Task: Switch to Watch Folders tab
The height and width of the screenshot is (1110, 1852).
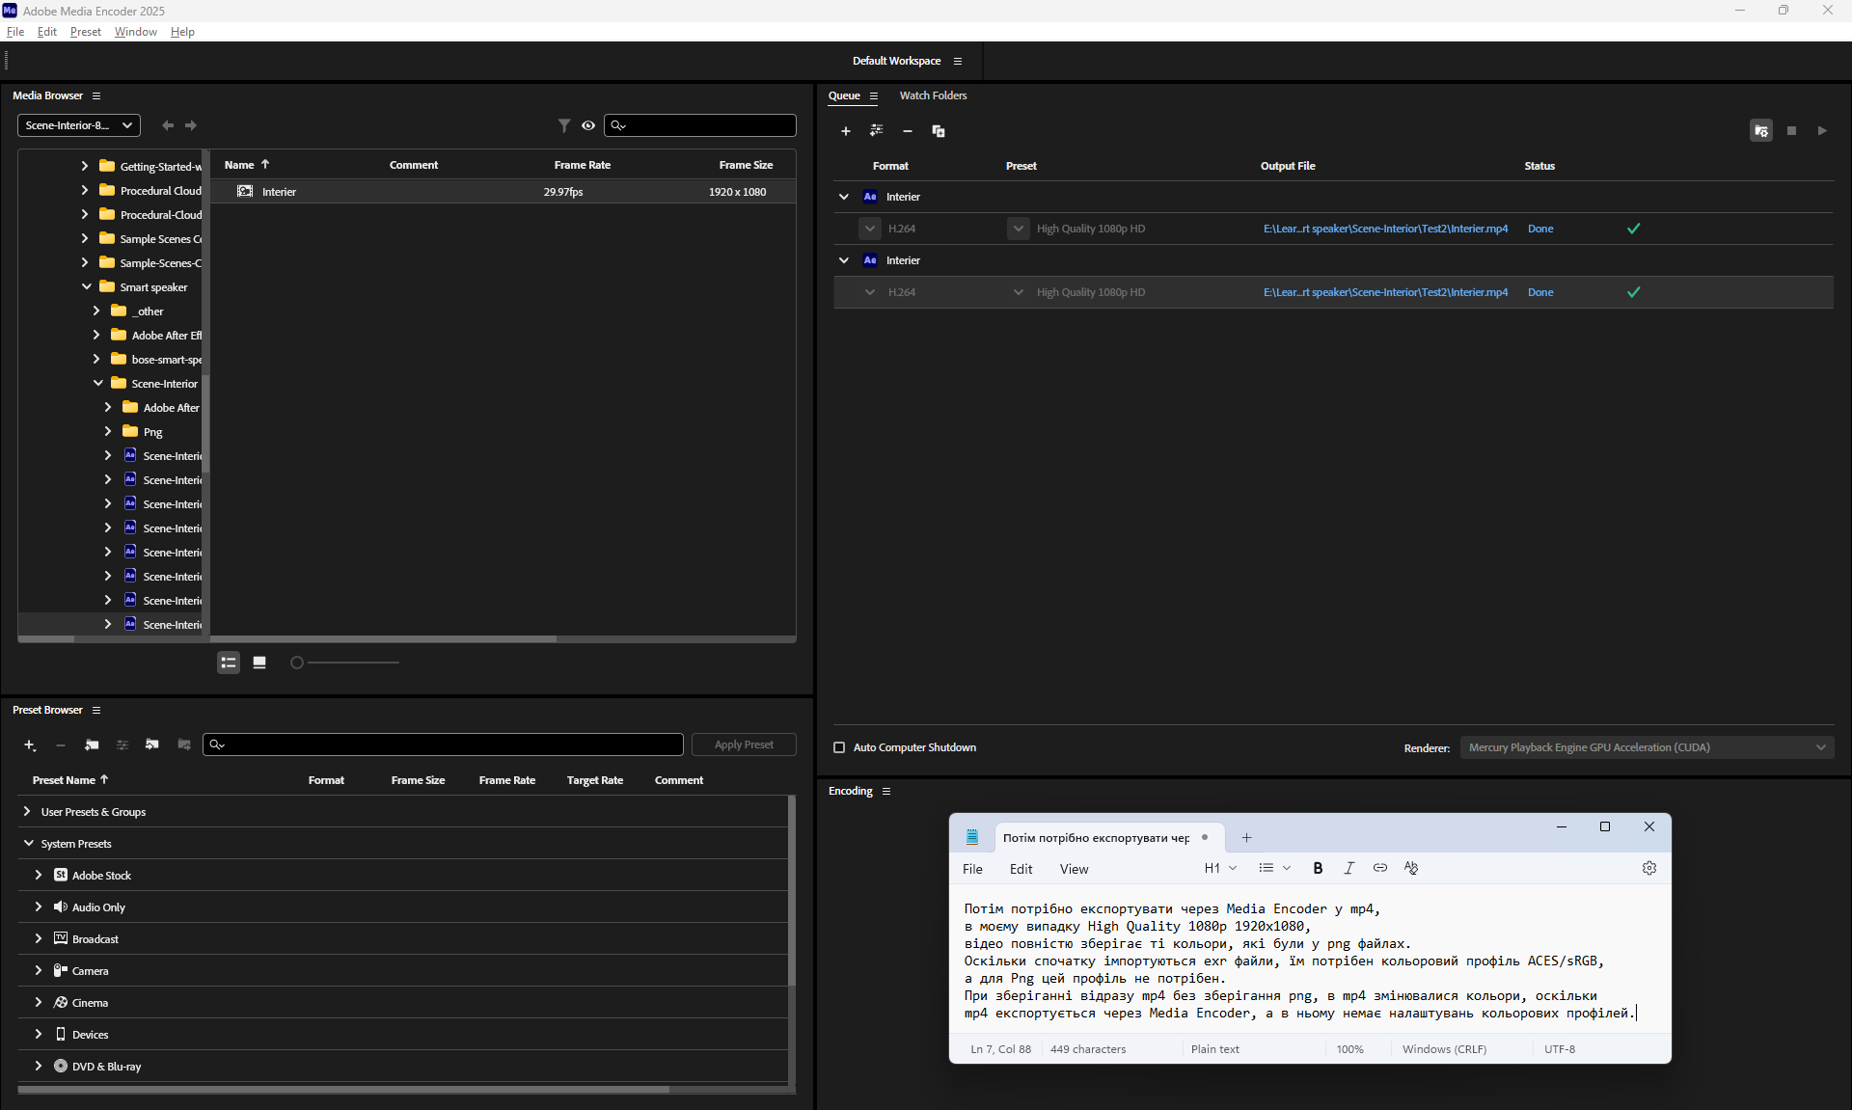Action: 933,95
